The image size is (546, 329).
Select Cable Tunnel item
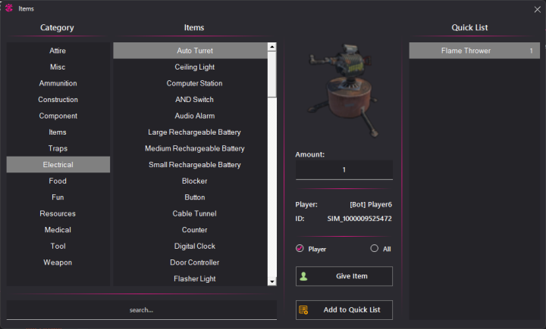pyautogui.click(x=190, y=213)
